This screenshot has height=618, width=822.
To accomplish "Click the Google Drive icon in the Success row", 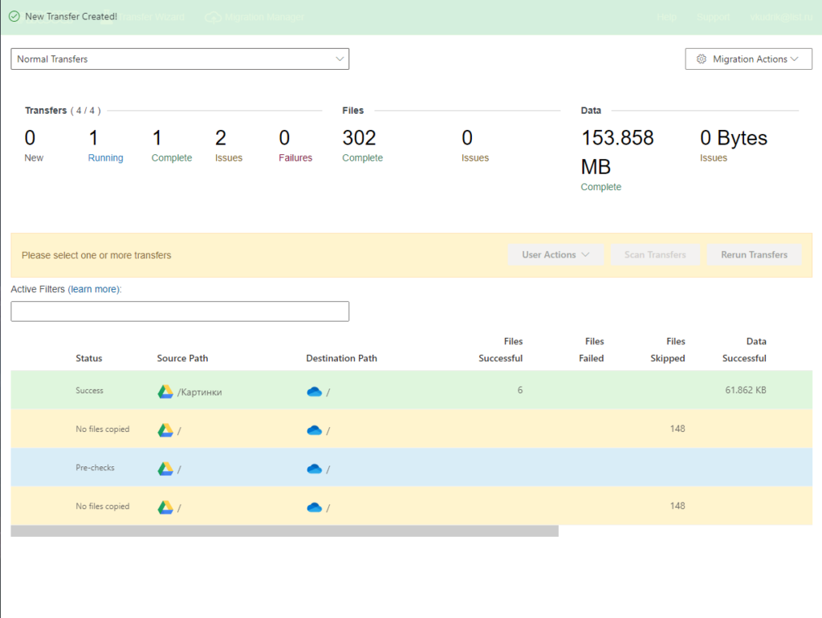I will [165, 392].
